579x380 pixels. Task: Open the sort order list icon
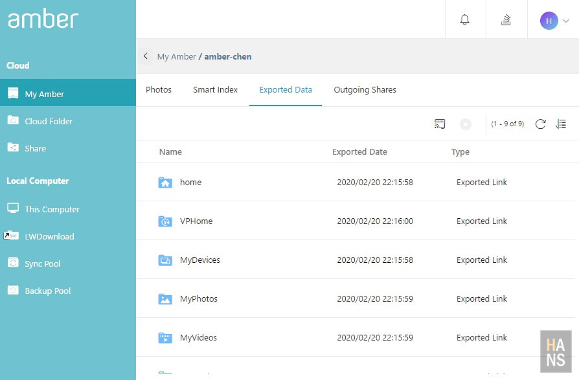point(560,124)
